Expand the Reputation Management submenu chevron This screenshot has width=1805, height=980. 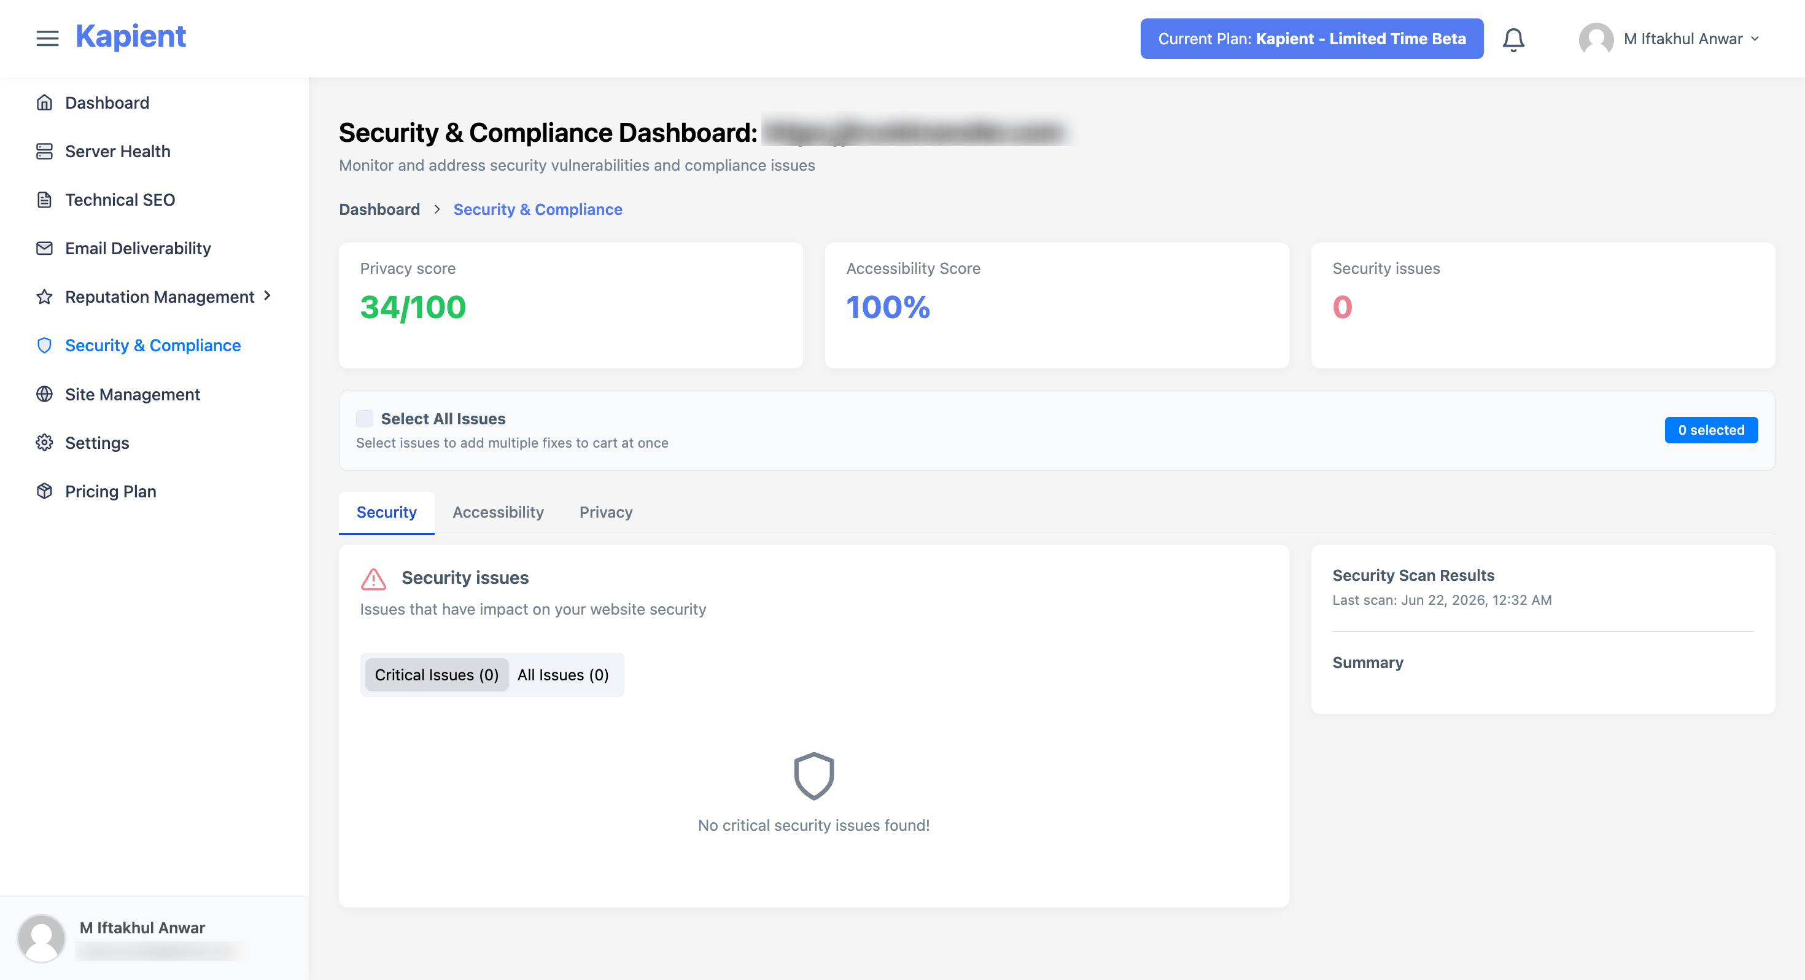tap(267, 296)
